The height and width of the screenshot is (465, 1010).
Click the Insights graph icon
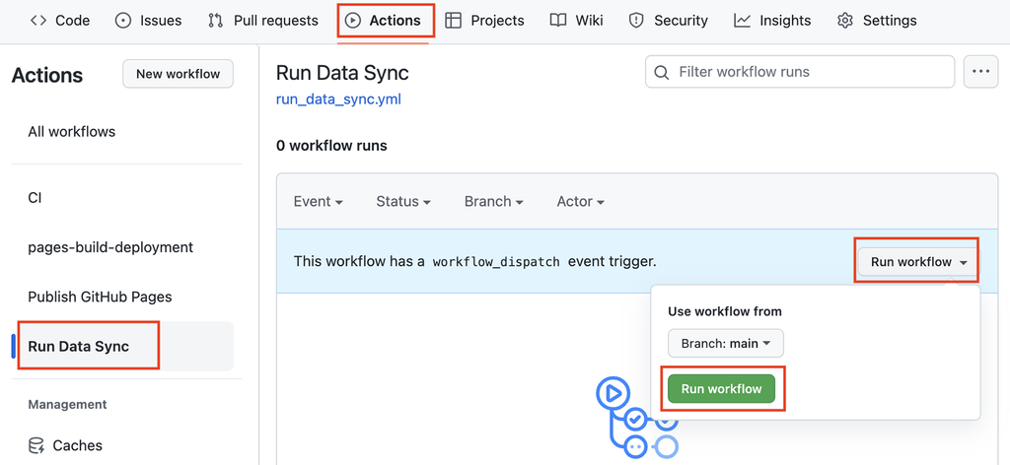[742, 21]
